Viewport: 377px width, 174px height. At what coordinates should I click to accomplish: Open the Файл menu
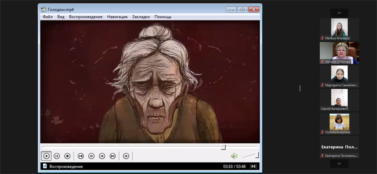point(48,17)
